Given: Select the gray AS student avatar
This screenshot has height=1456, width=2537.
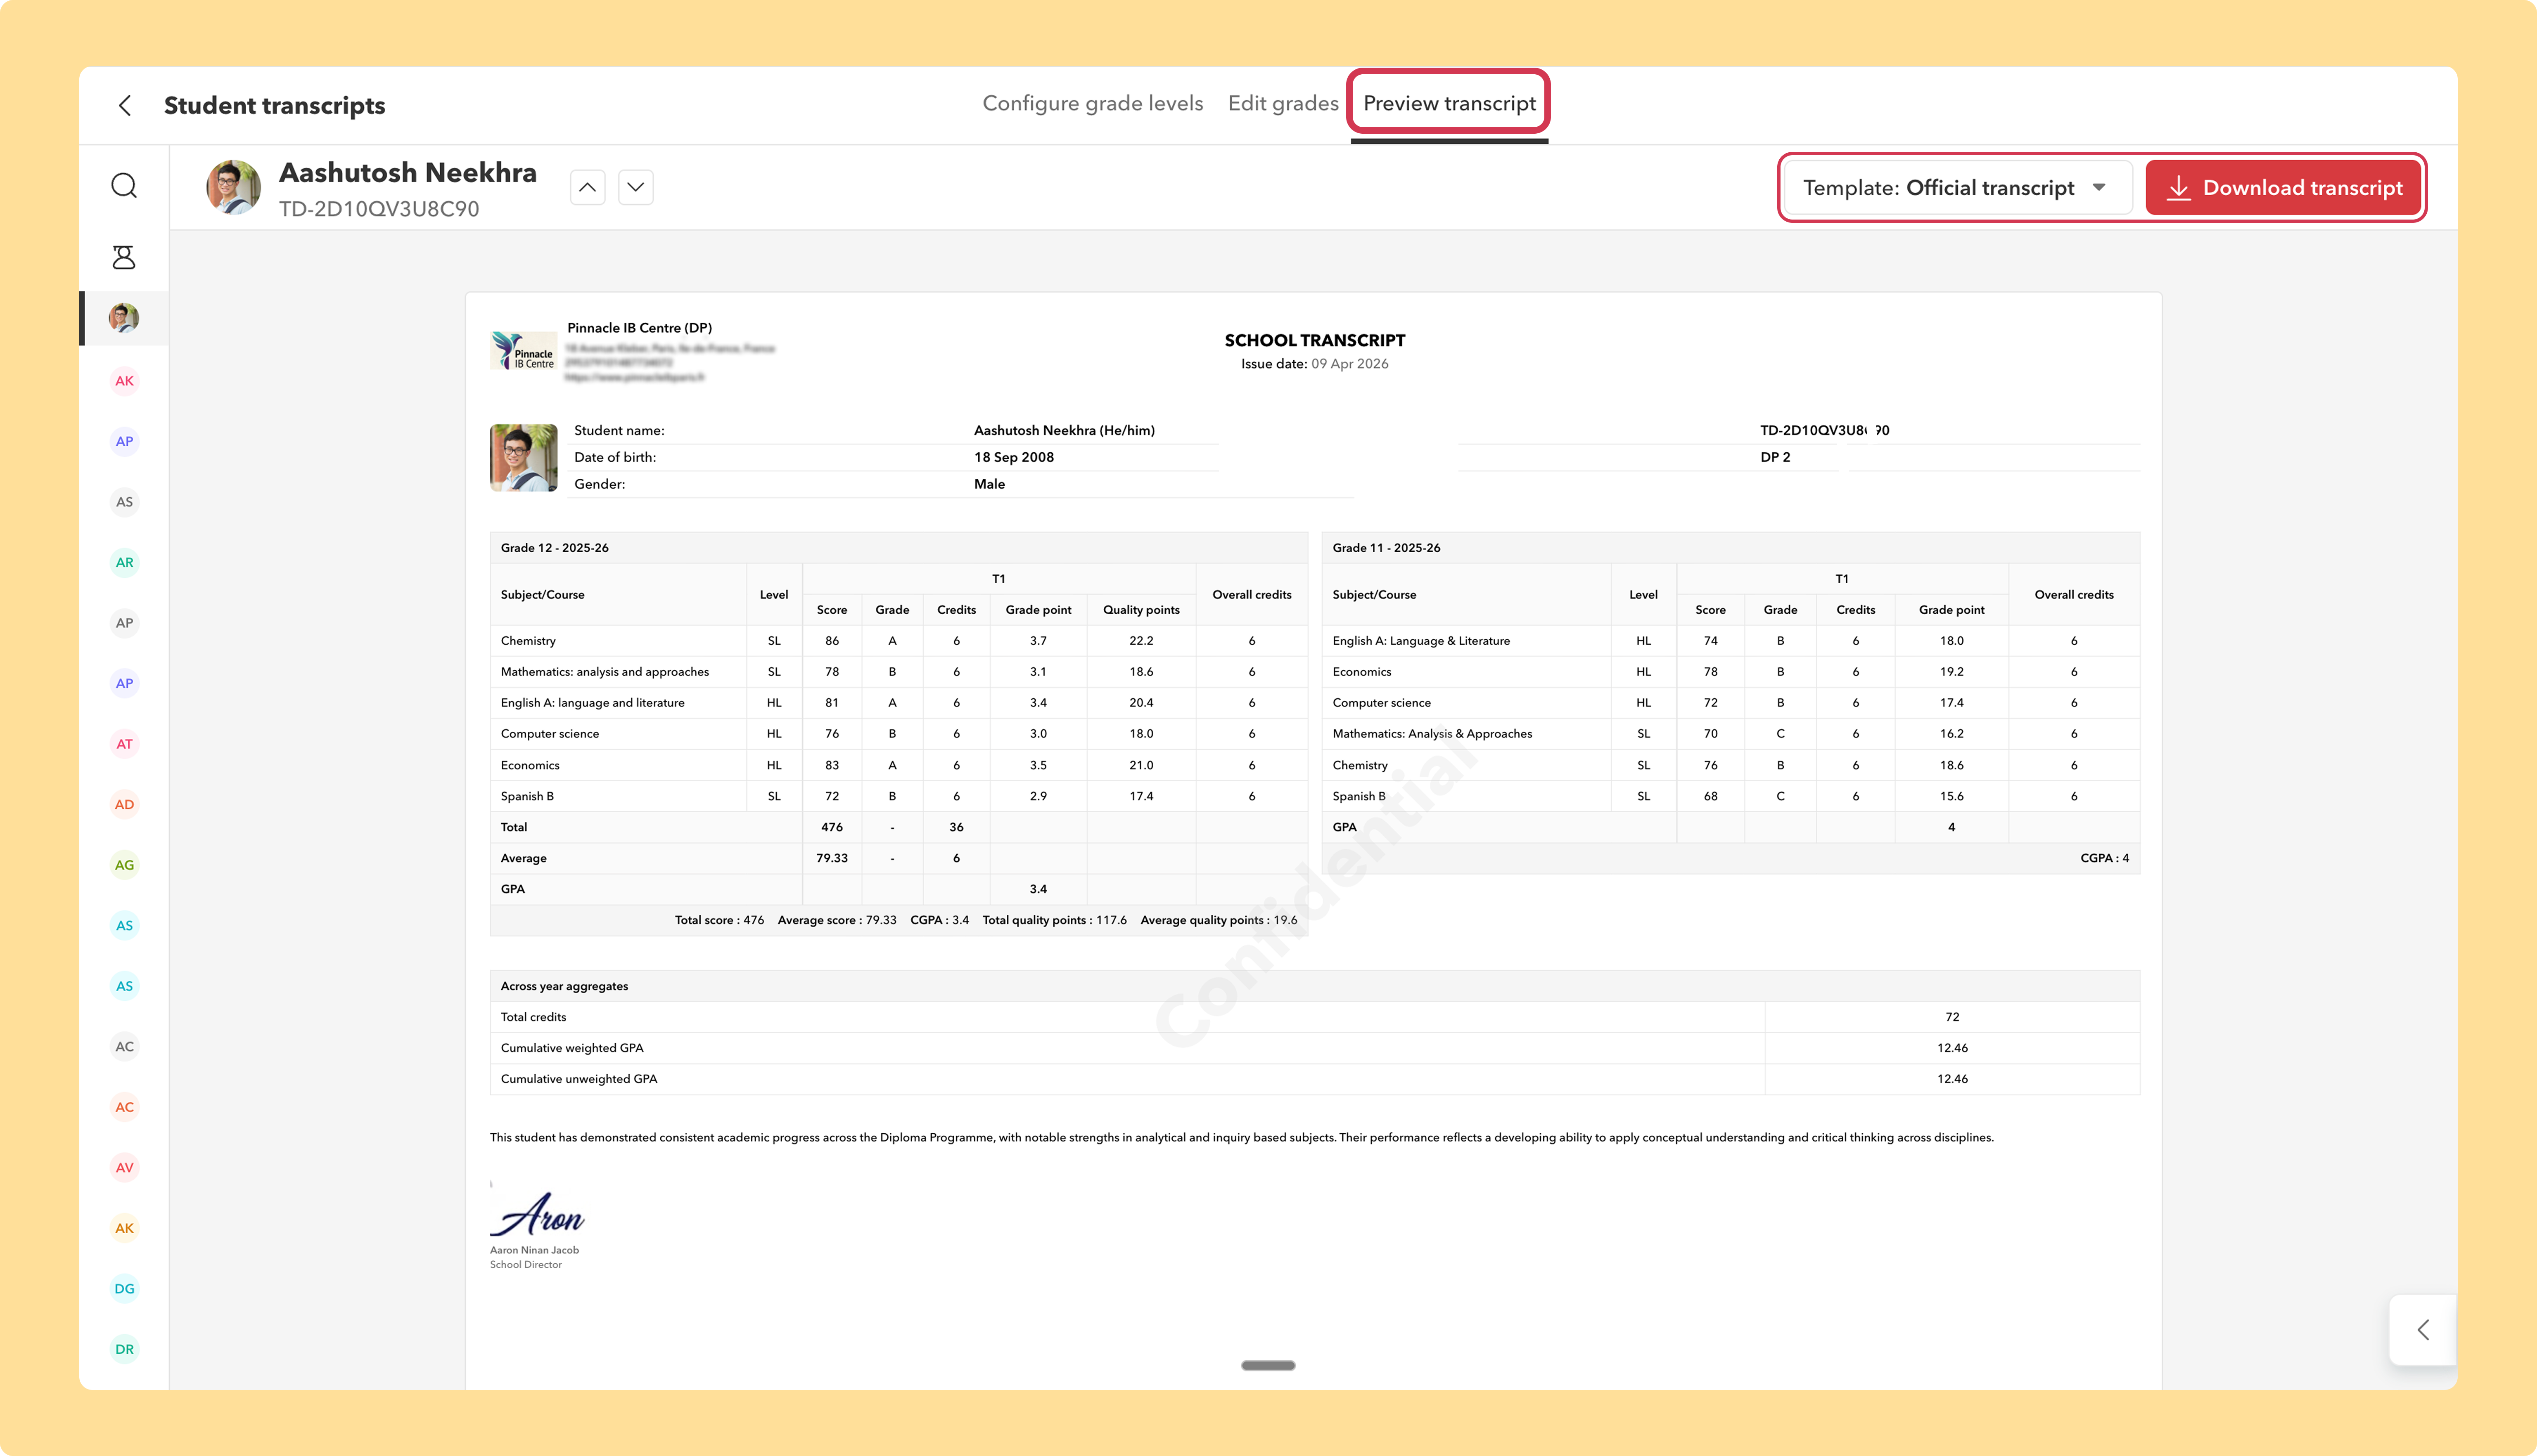Looking at the screenshot, I should pos(124,501).
